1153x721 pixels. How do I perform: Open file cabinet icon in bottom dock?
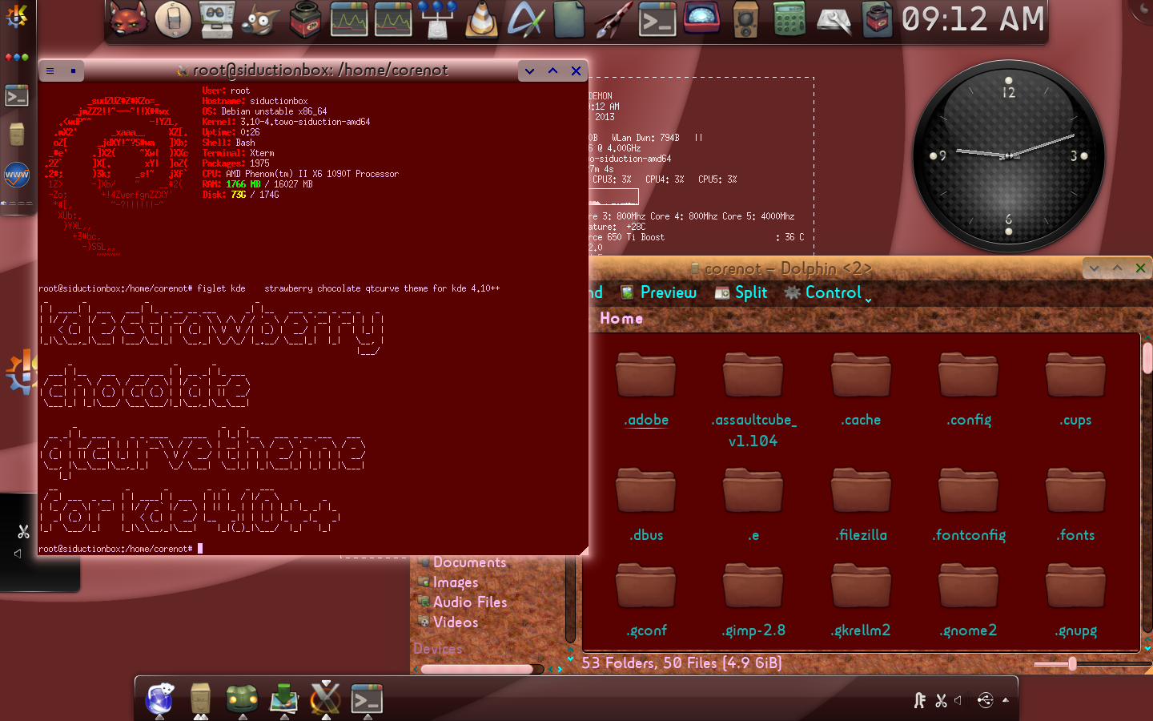click(200, 699)
